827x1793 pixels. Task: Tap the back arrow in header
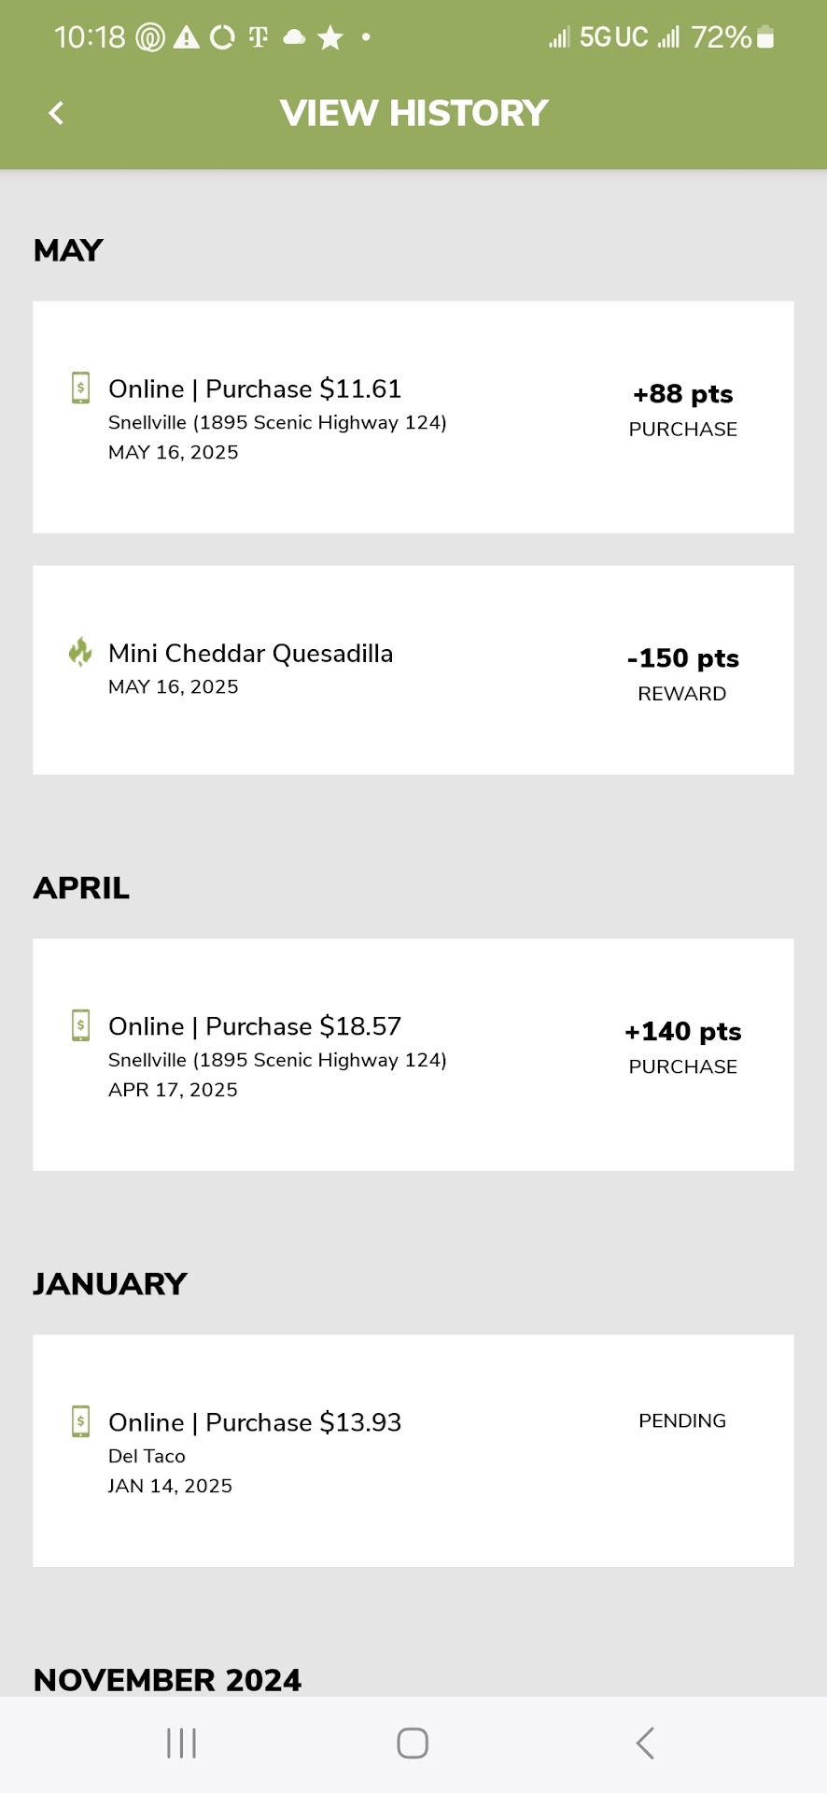coord(56,113)
